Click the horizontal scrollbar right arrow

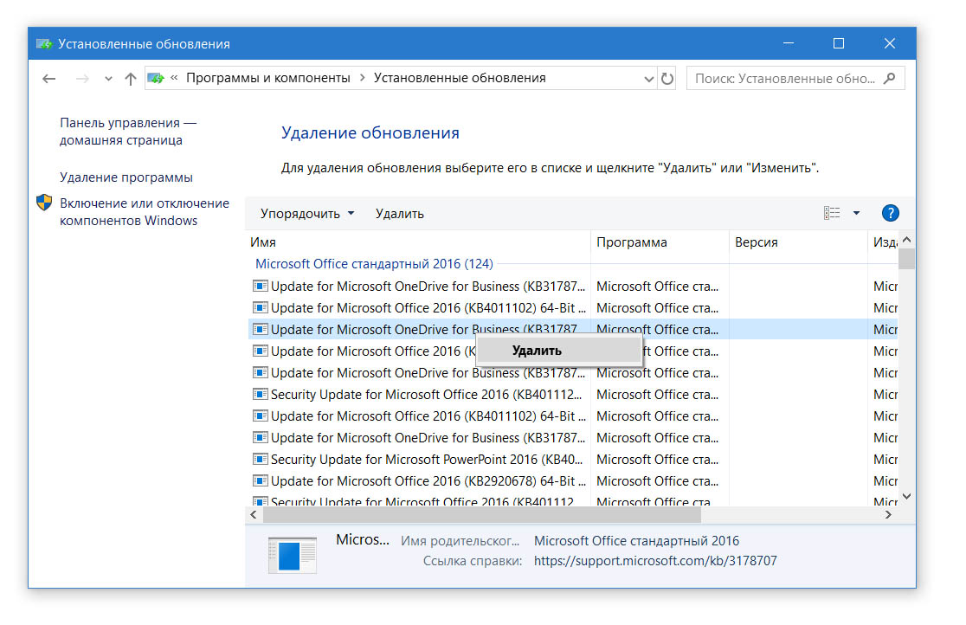point(888,515)
